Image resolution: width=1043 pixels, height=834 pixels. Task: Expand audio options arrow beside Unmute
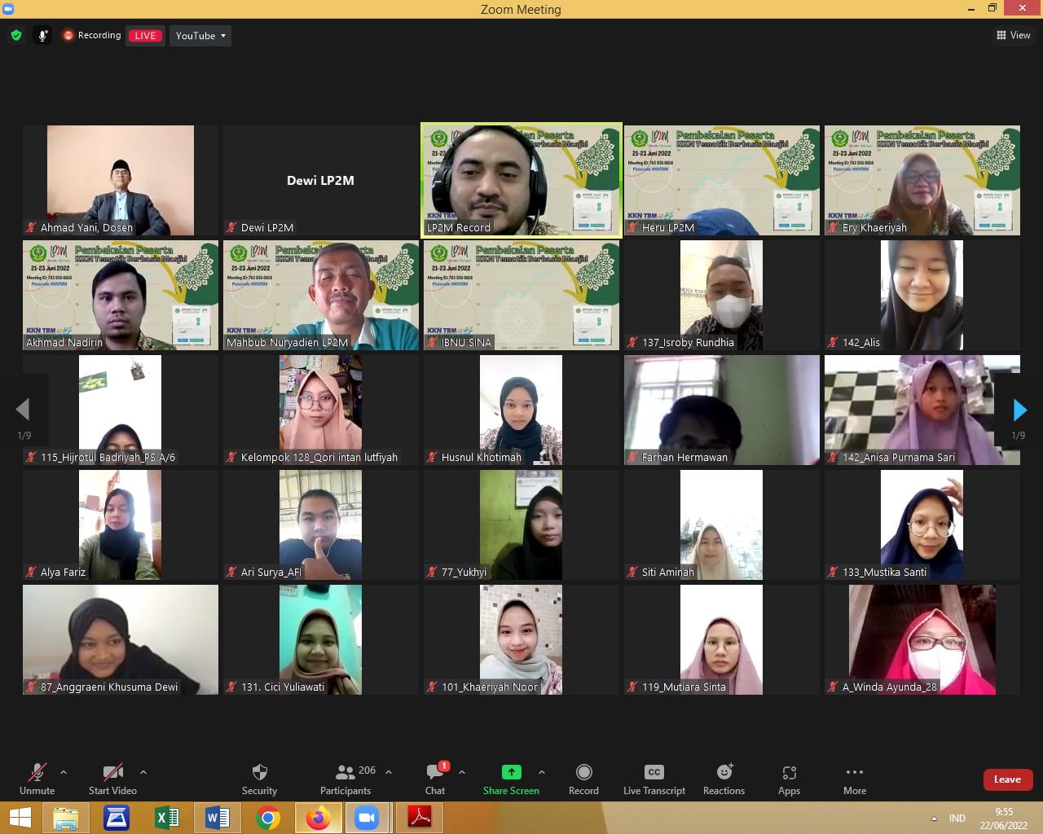pyautogui.click(x=64, y=772)
